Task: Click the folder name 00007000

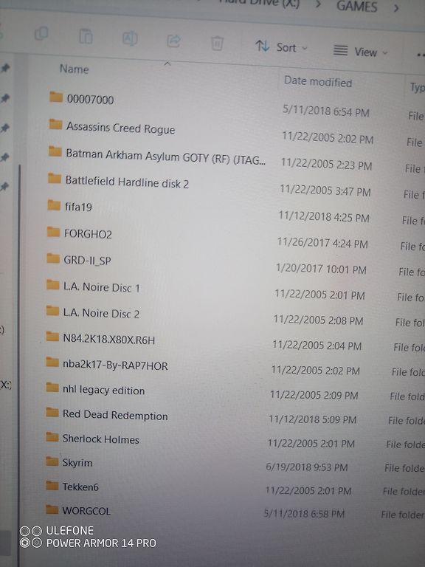Action: [x=90, y=99]
